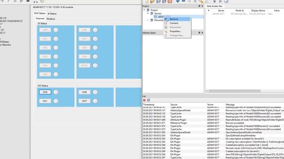
Task: Click the save-as disk icon
Action: 164,1
